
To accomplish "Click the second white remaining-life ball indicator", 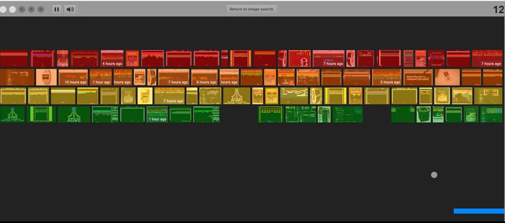I will pos(12,9).
